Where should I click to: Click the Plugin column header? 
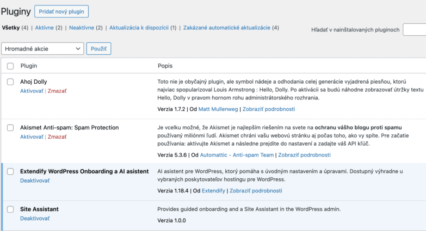point(29,66)
